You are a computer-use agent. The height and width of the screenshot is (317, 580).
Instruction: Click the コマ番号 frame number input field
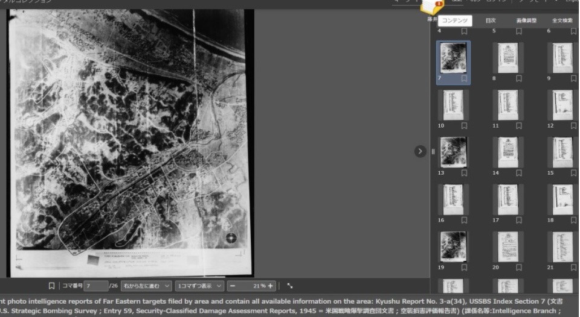(x=95, y=286)
